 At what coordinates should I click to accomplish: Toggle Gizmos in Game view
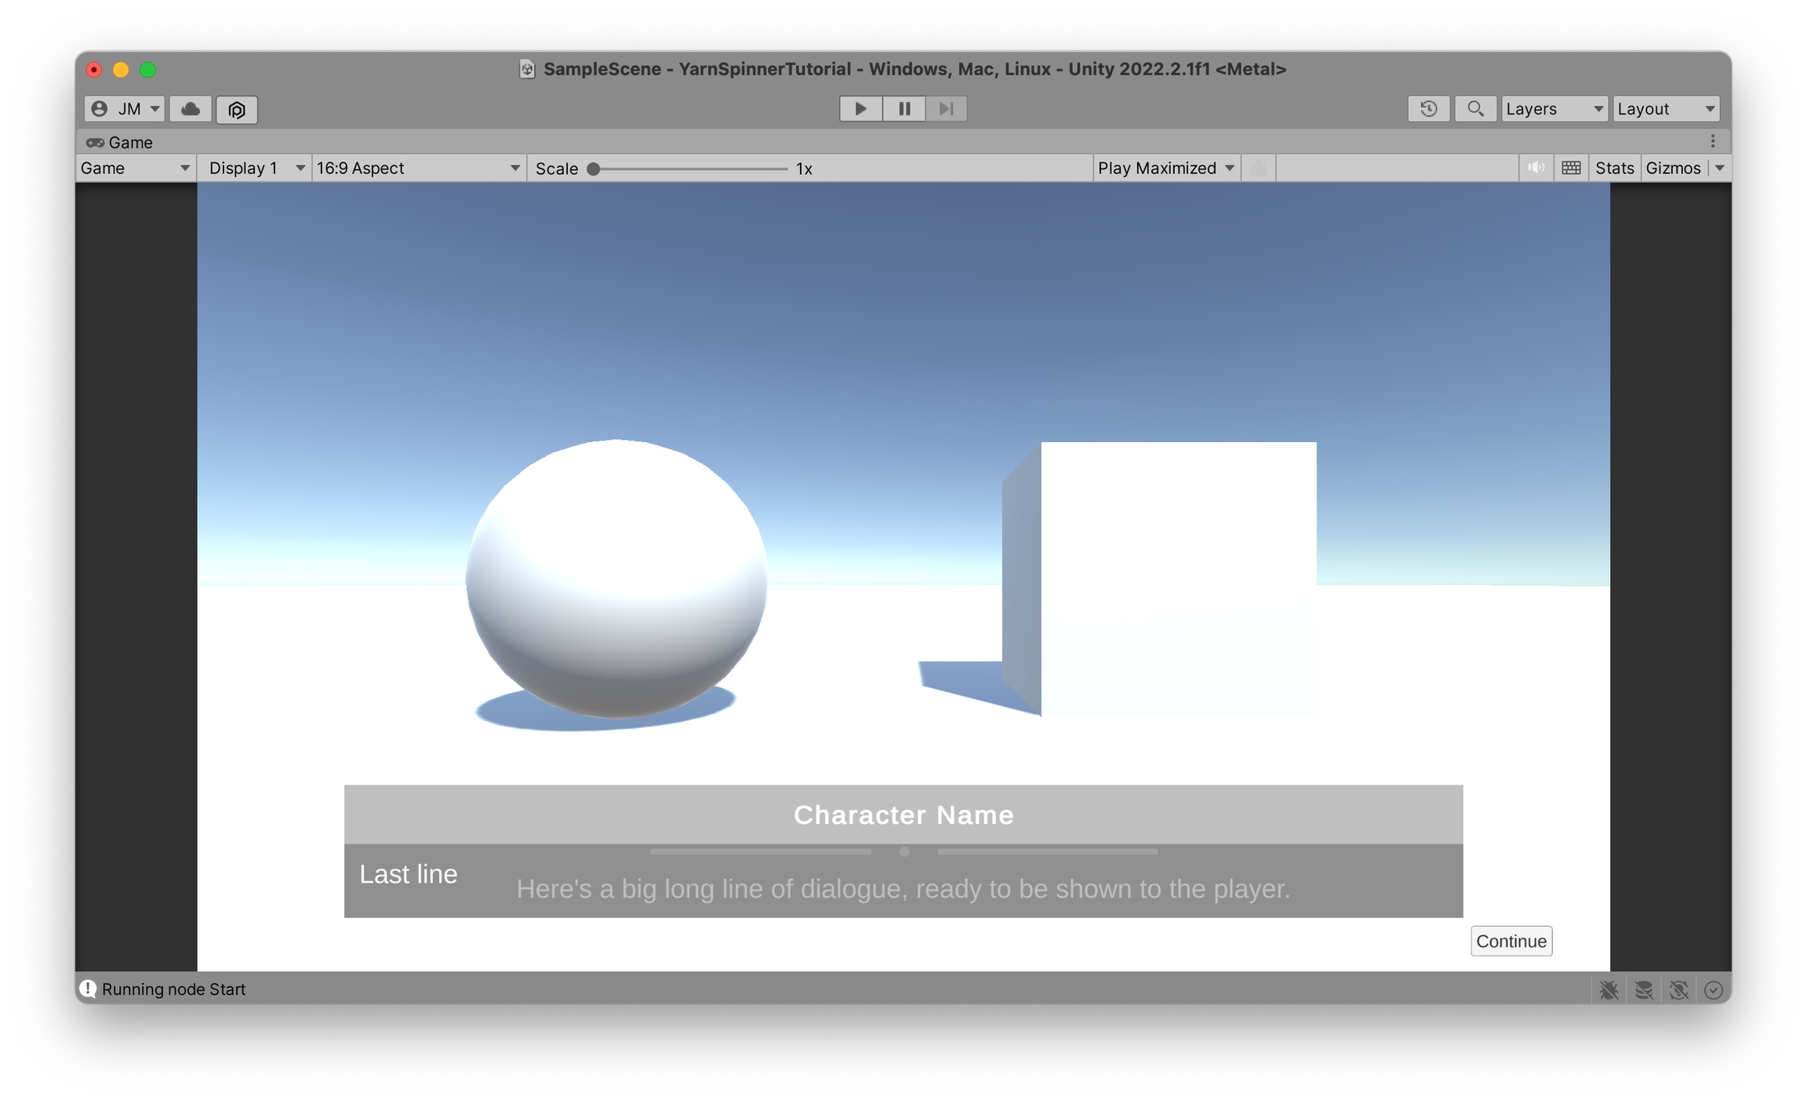coord(1673,168)
